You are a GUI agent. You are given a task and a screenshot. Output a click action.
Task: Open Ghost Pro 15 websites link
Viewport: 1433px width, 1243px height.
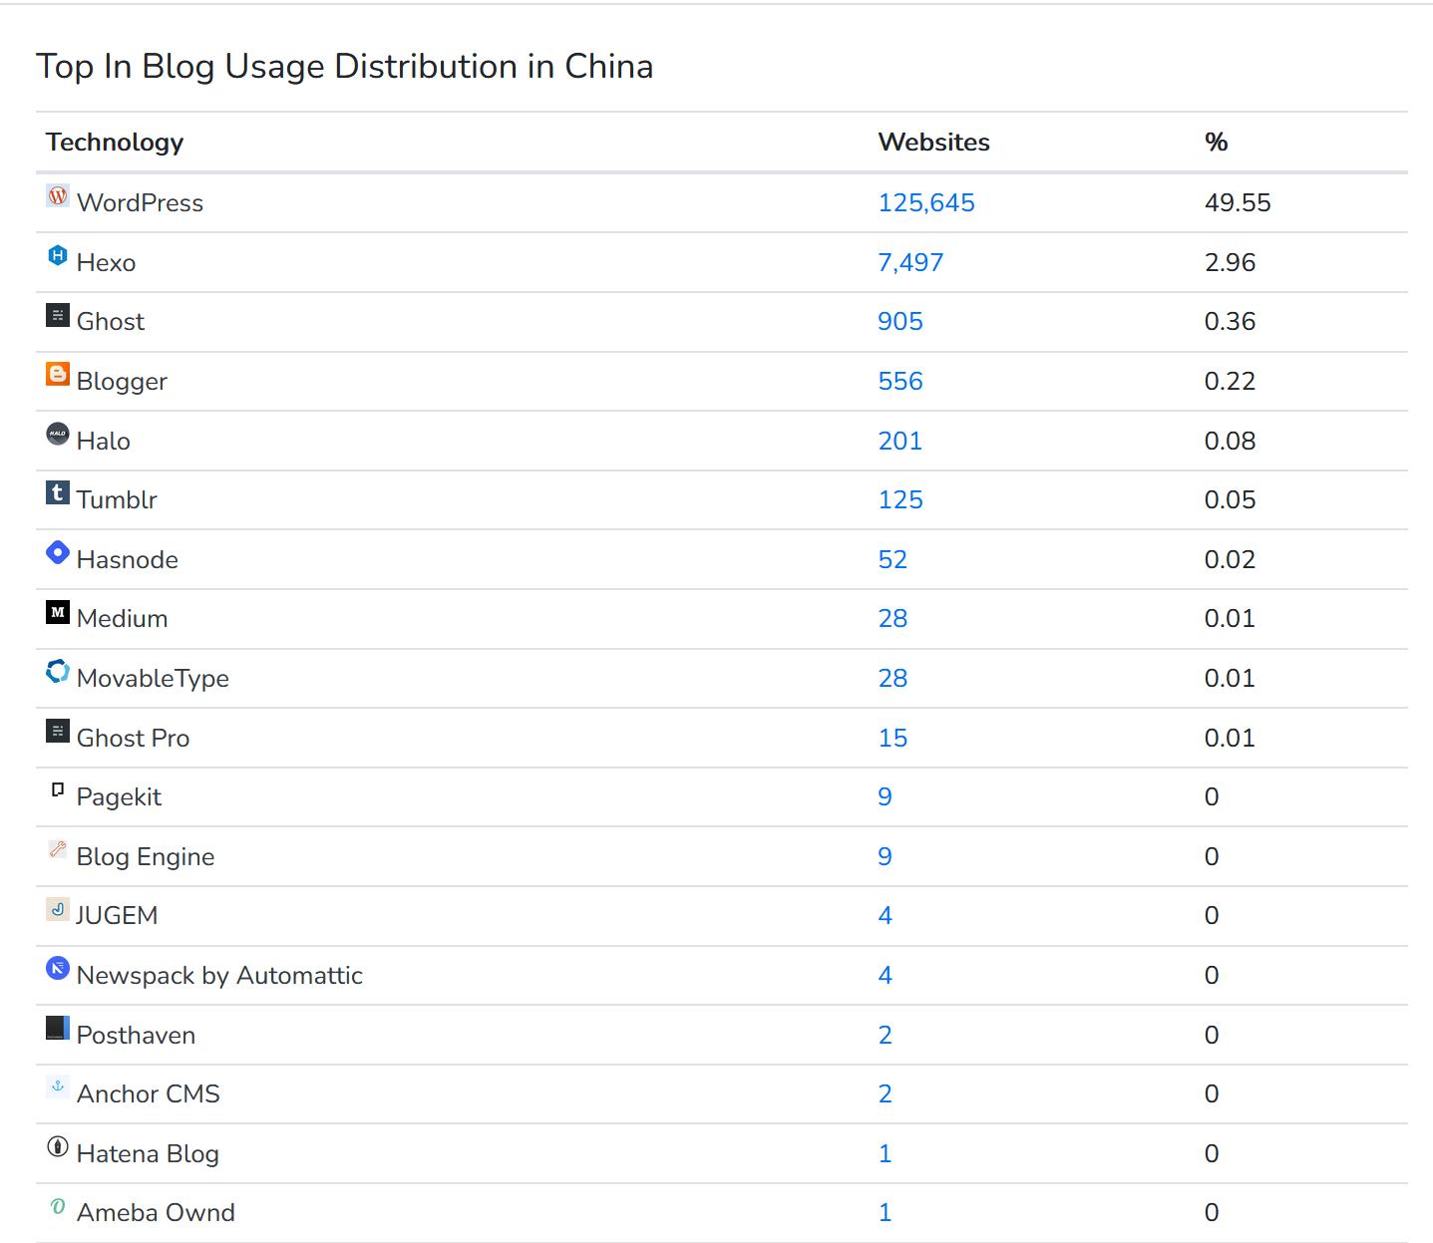(893, 739)
